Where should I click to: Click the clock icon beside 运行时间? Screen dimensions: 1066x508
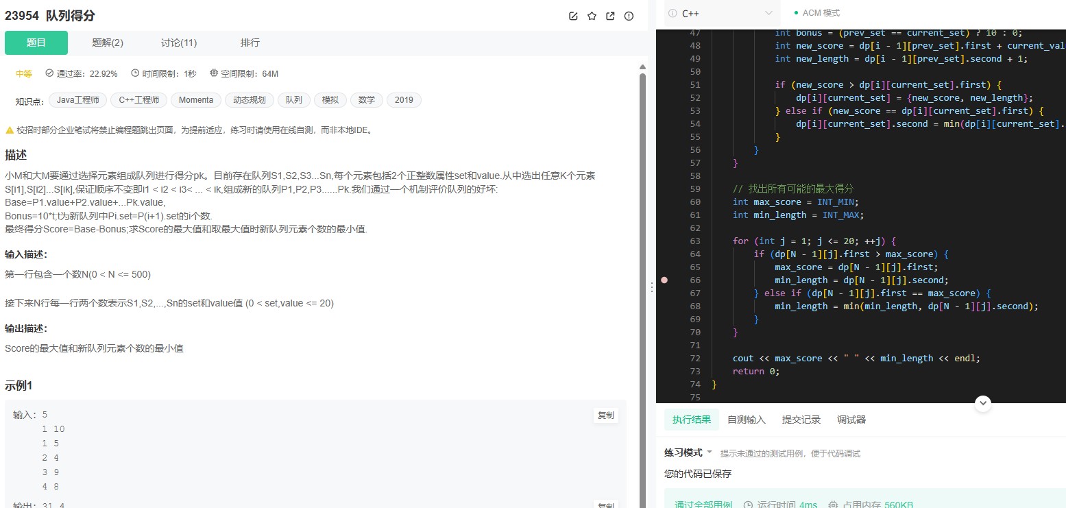click(x=747, y=505)
